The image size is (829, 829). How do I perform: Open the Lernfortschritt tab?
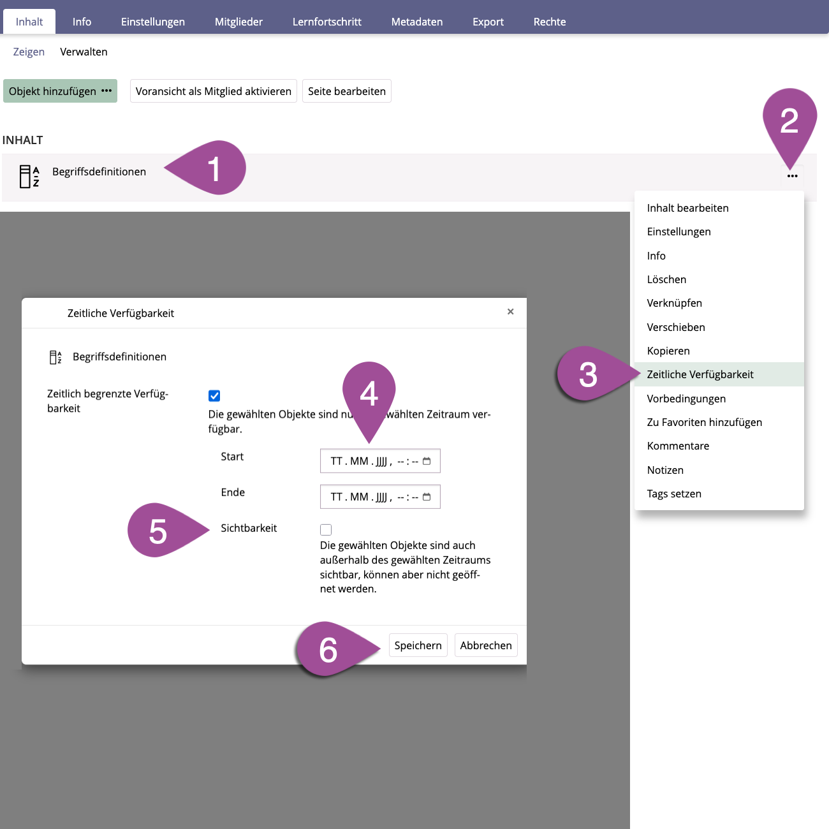(326, 22)
